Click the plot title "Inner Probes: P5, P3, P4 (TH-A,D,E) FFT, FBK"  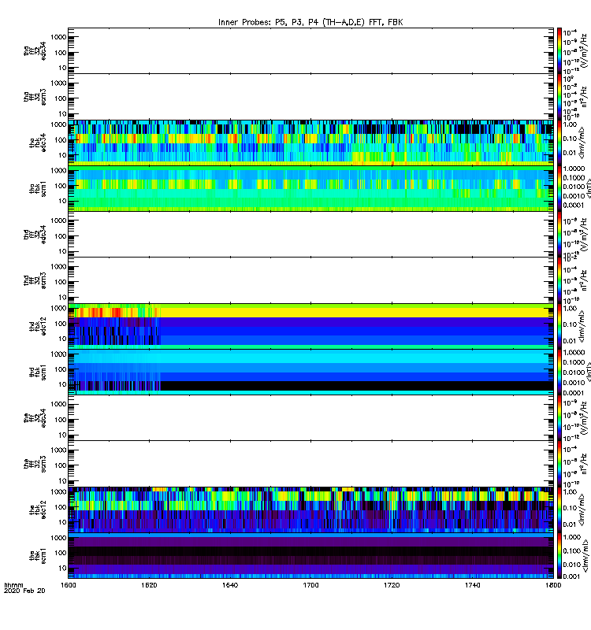310,22
